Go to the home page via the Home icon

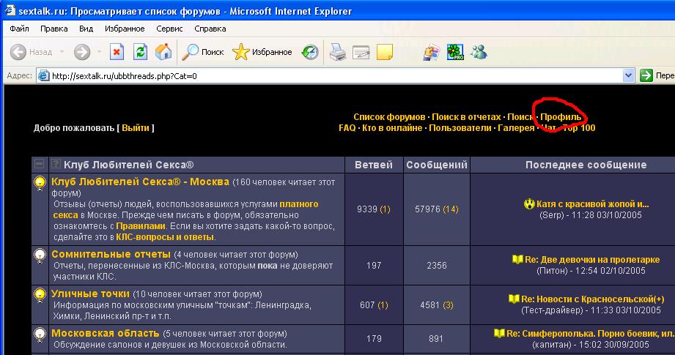(x=163, y=52)
